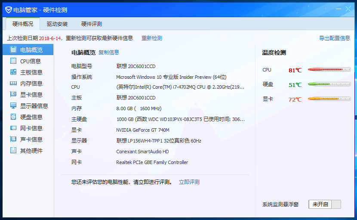Click the 主硬盘 row label
The width and height of the screenshot is (357, 220).
tap(79, 119)
